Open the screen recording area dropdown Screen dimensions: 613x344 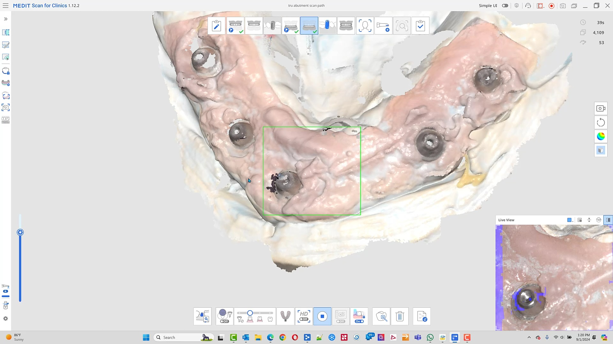[540, 6]
